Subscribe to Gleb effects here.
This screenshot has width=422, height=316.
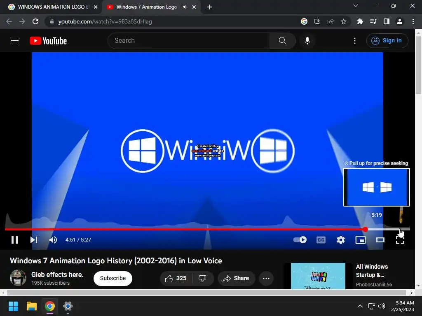point(113,279)
